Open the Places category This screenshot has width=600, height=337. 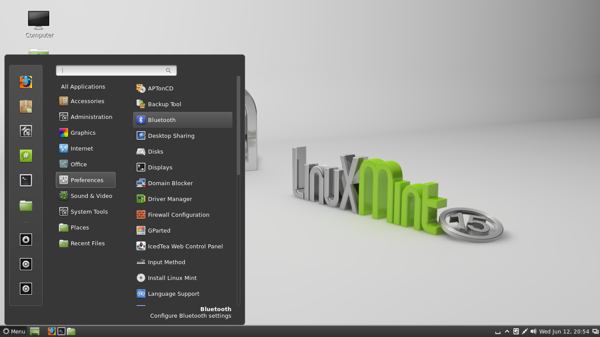coord(86,227)
